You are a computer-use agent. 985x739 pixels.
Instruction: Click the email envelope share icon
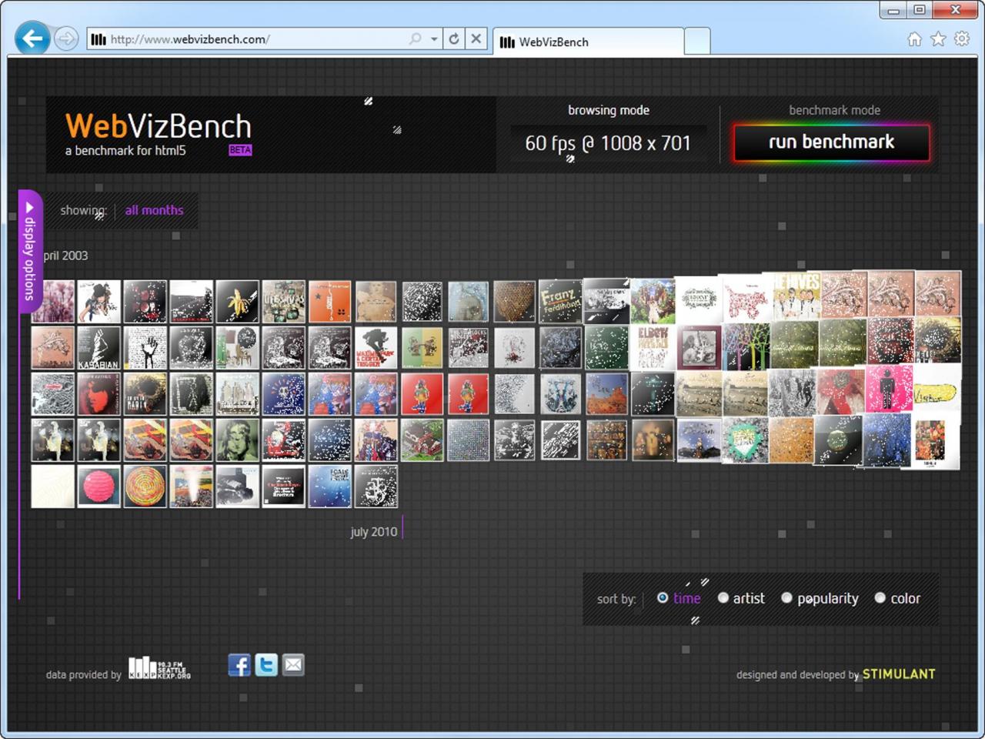[x=293, y=664]
